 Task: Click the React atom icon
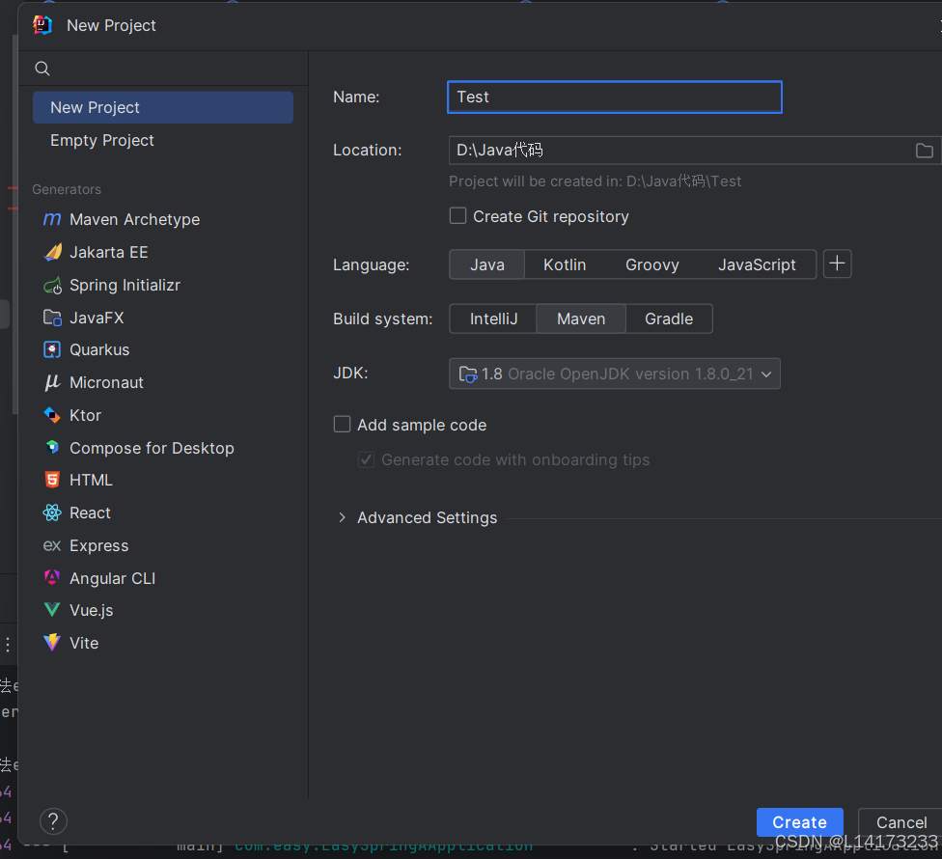(52, 513)
